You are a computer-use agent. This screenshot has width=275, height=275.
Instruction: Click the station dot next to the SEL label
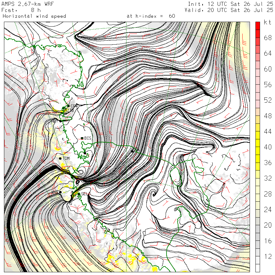pyautogui.click(x=79, y=194)
